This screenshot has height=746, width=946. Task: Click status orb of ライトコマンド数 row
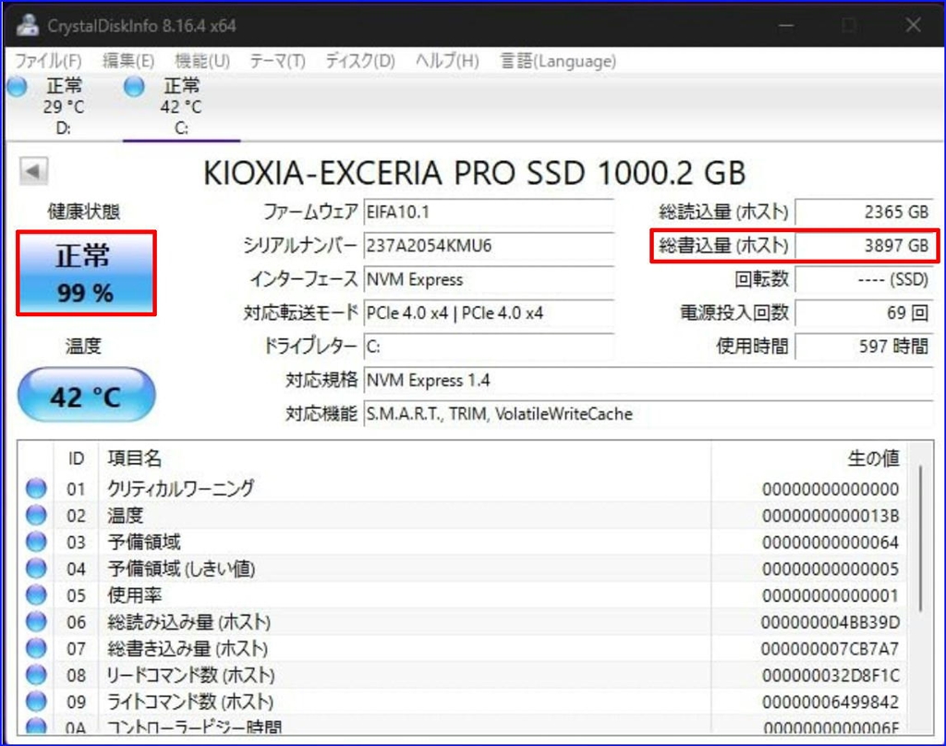[x=36, y=701]
